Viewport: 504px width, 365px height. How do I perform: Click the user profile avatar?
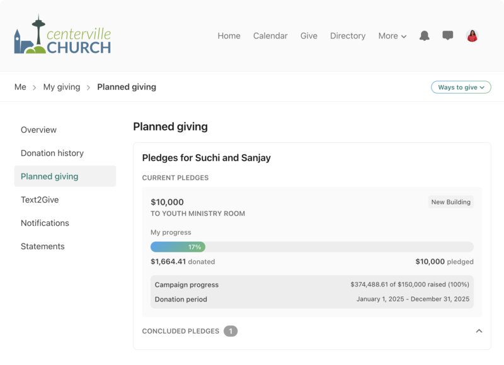472,36
